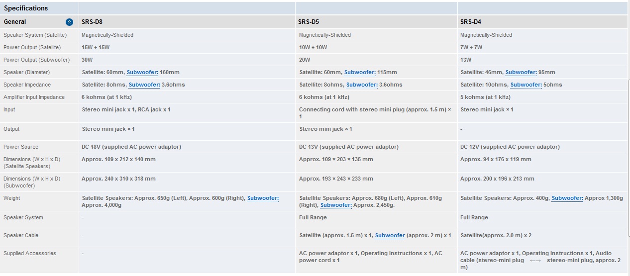
Task: Select the General section label
Action: coord(15,22)
